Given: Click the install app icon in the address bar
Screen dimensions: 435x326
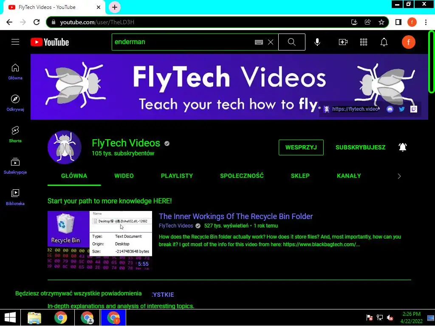Looking at the screenshot, I should coord(354,22).
